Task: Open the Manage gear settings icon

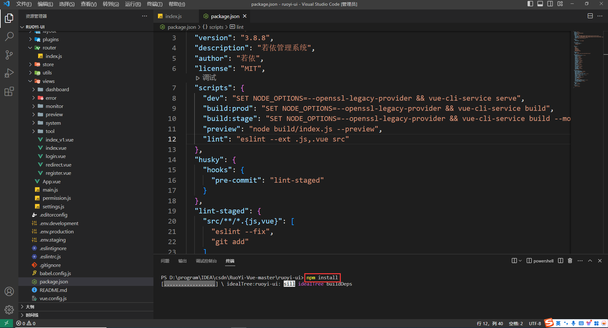Action: (x=9, y=310)
